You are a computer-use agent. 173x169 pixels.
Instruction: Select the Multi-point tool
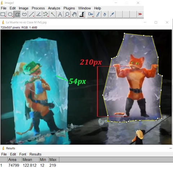46,14
